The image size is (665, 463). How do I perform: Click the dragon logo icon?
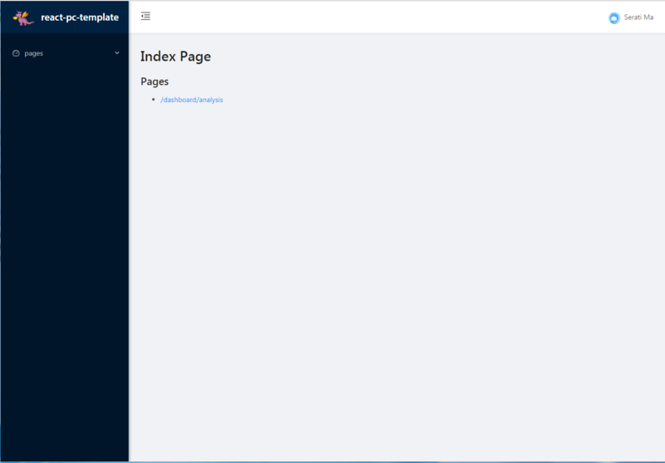pyautogui.click(x=23, y=17)
